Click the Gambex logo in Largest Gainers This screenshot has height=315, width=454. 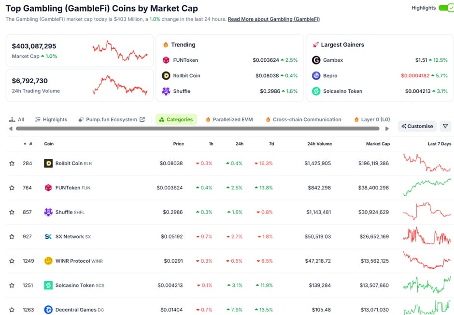coord(316,60)
